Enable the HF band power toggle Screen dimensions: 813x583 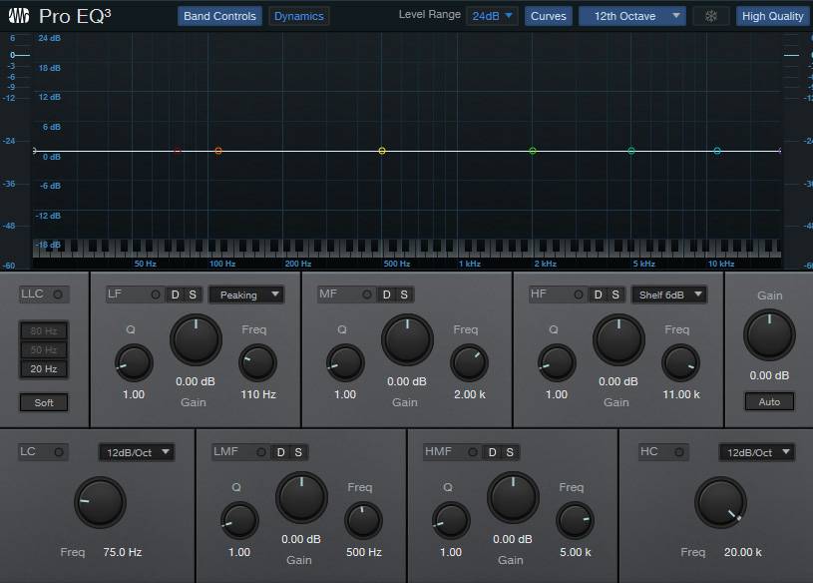pos(579,294)
